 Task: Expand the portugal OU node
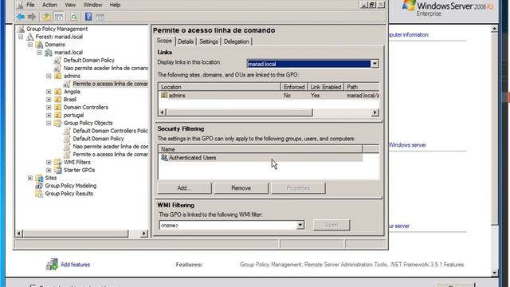(49, 115)
